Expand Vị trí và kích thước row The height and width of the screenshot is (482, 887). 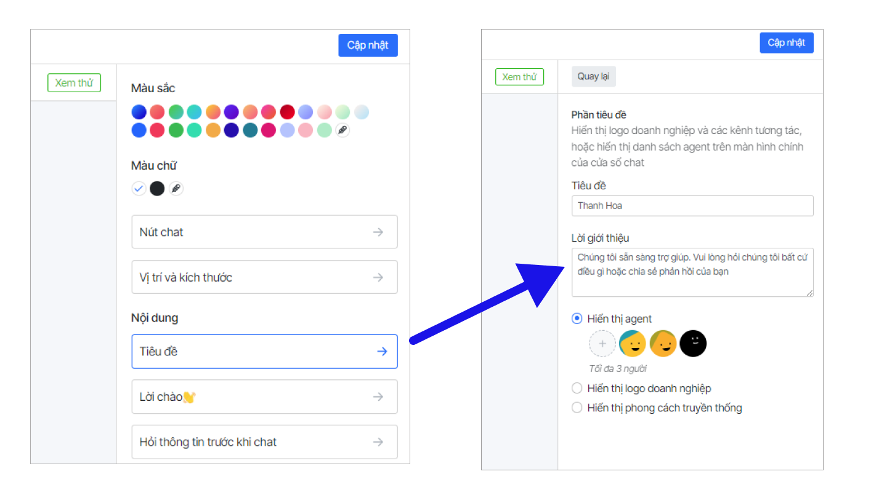pyautogui.click(x=264, y=277)
